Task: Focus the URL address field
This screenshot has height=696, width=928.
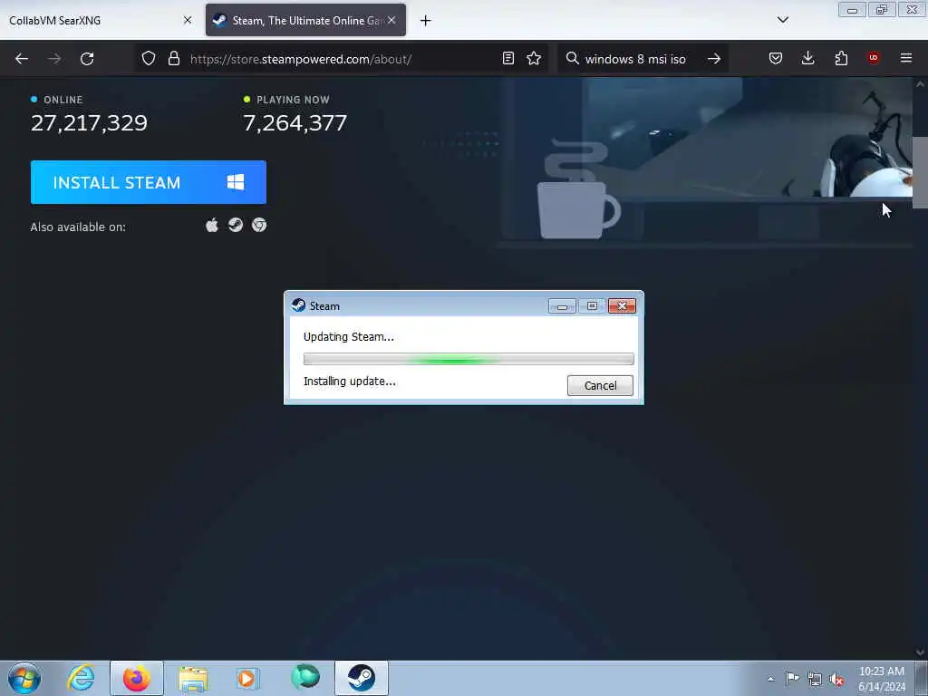Action: (343, 59)
